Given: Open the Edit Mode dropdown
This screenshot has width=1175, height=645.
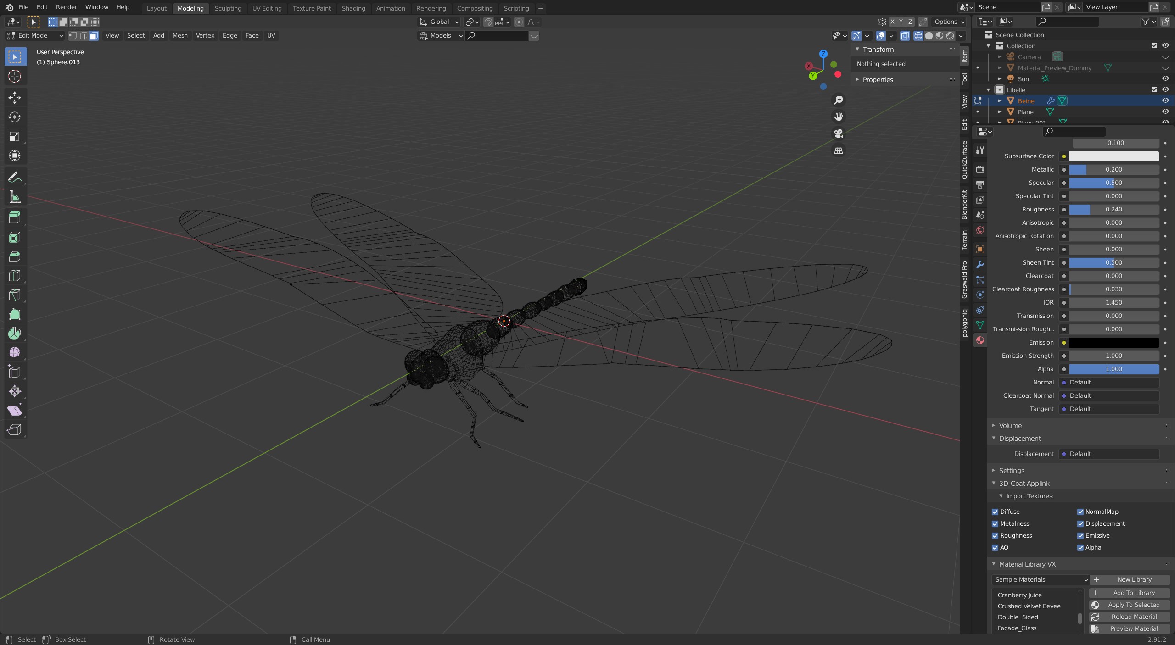Looking at the screenshot, I should (35, 36).
